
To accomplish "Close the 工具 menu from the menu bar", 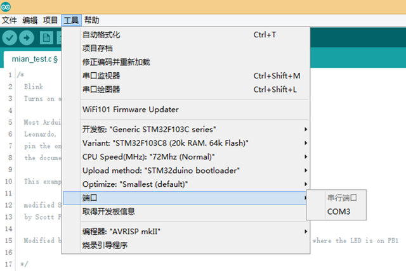I will click(x=71, y=20).
